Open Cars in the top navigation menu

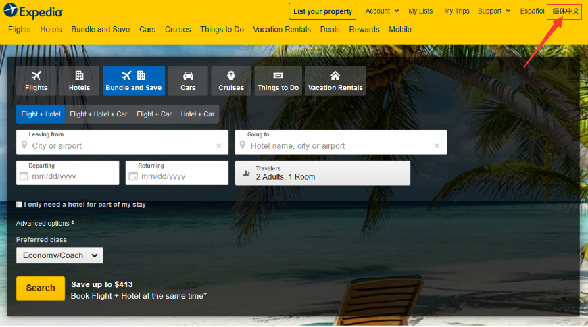coord(147,30)
